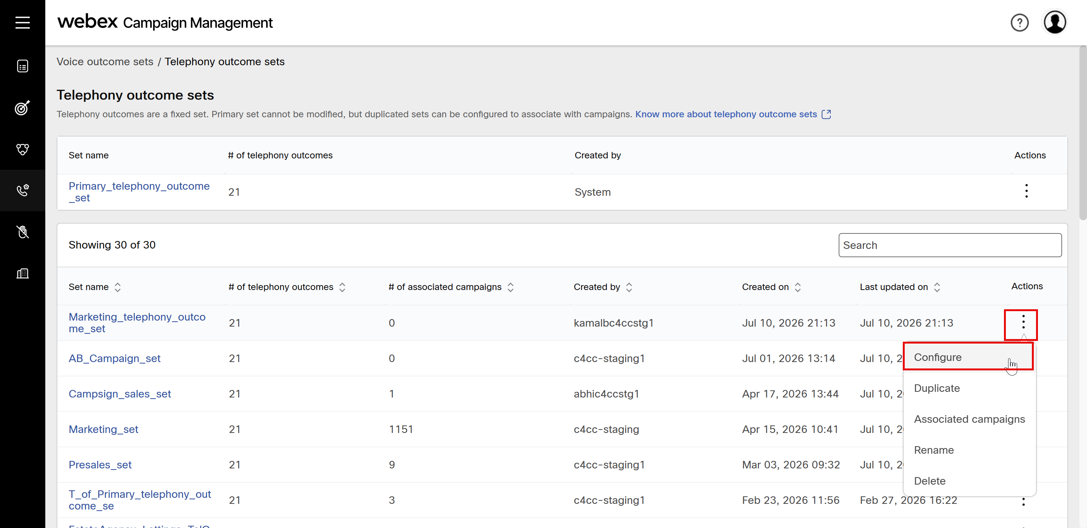
Task: Select Delete in the actions menu
Action: point(929,481)
